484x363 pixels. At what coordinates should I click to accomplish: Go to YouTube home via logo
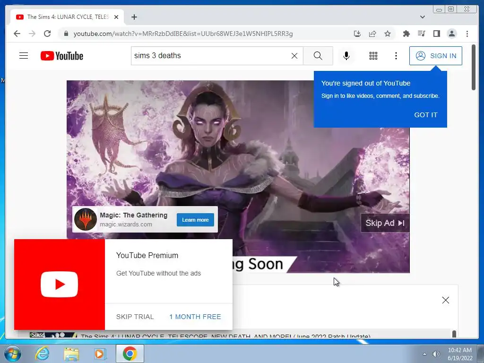(62, 56)
